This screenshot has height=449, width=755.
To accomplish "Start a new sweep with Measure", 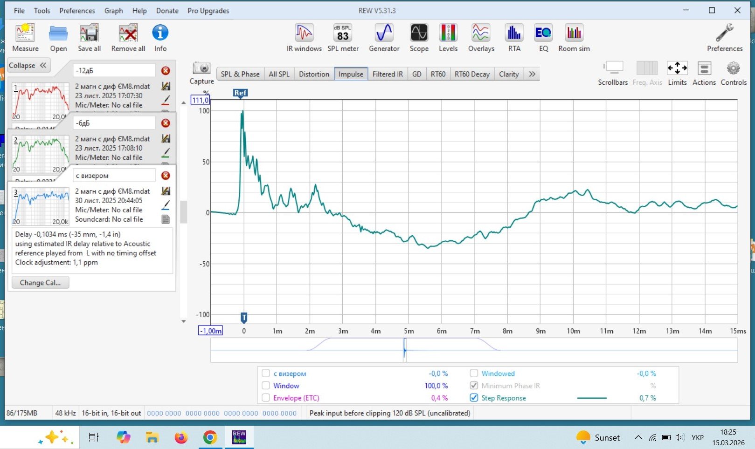I will point(25,38).
